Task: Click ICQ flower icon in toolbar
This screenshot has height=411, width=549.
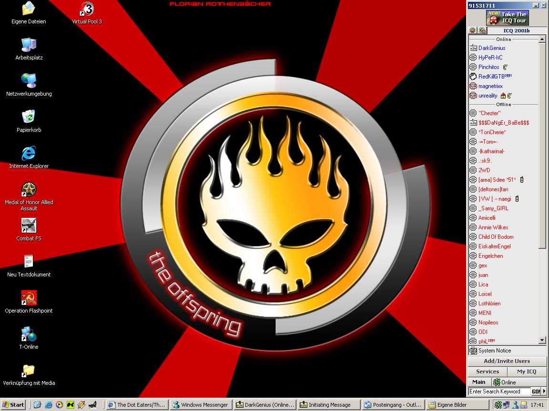Action: tap(473, 30)
